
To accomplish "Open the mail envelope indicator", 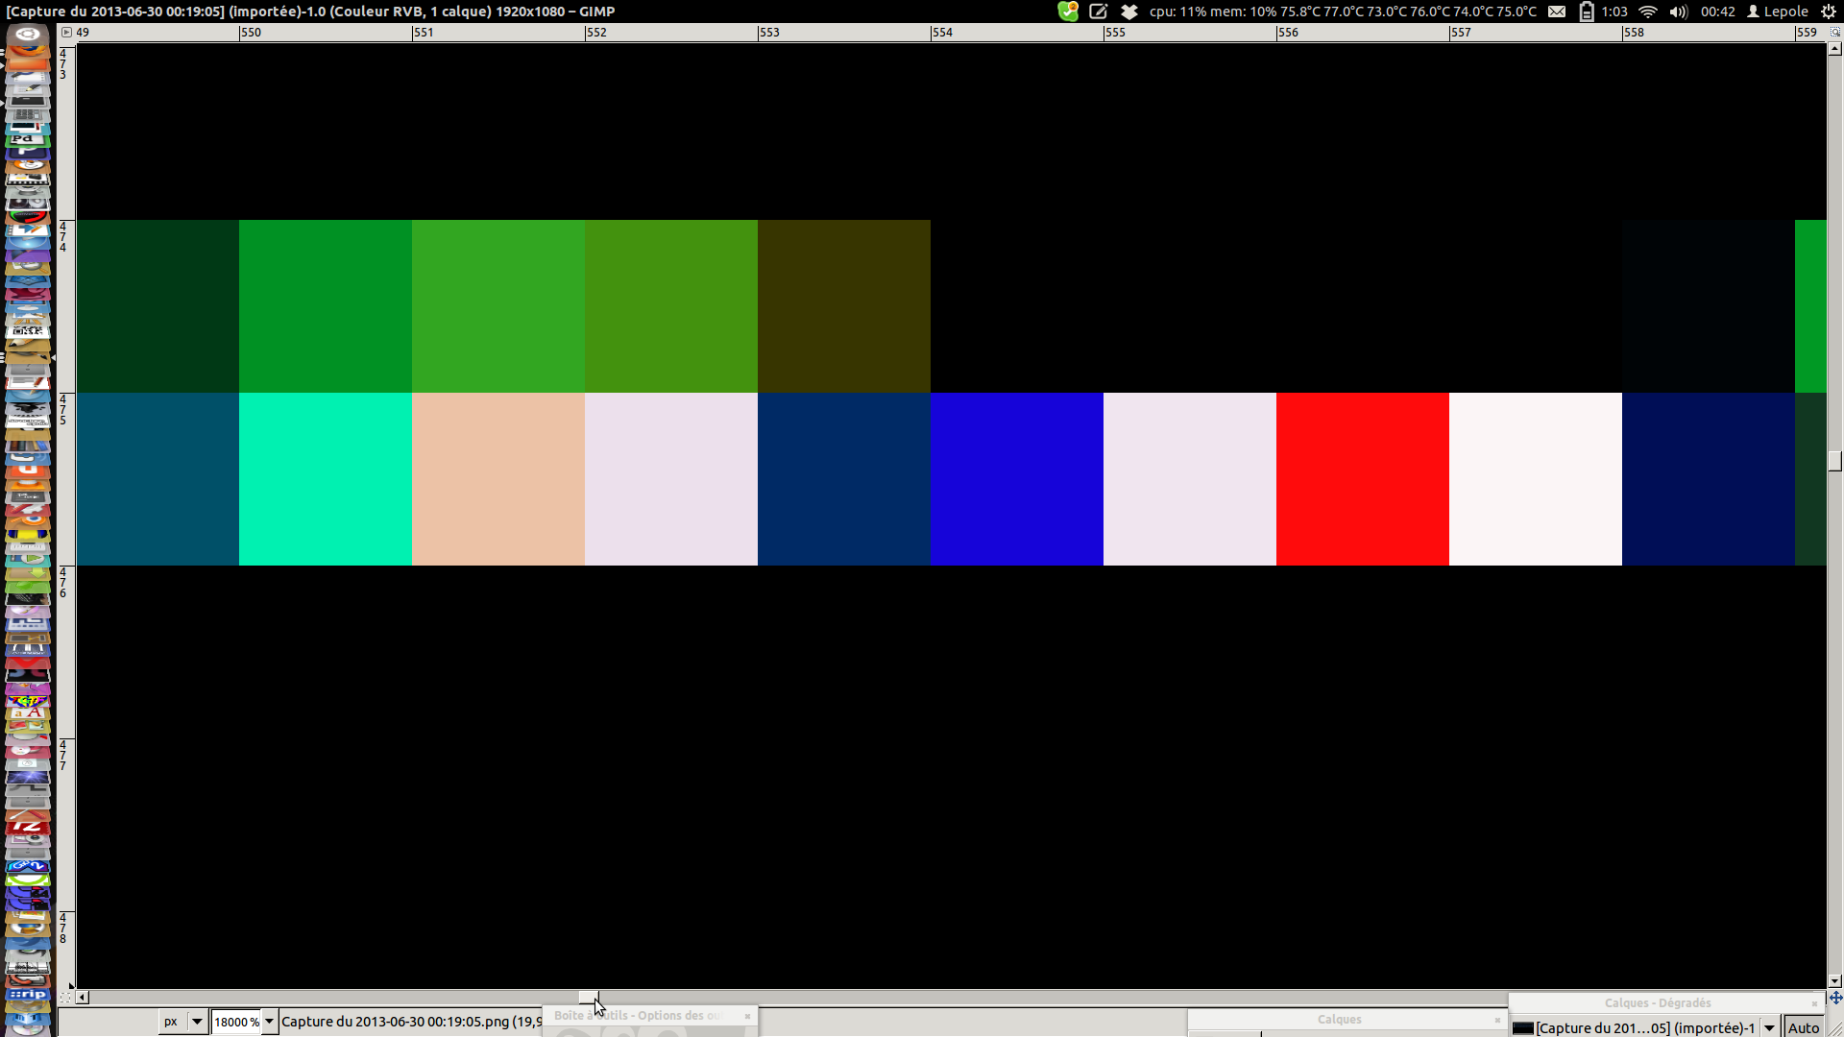I will click(1557, 12).
